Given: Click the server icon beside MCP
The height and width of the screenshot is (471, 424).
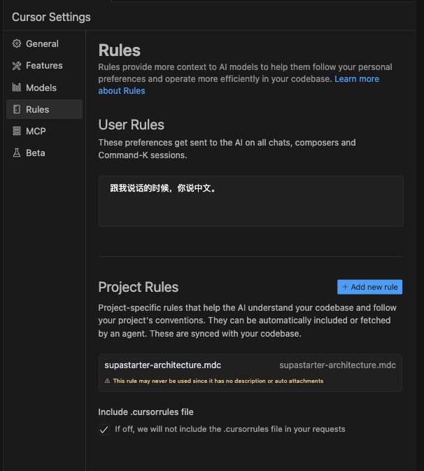Looking at the screenshot, I should coord(17,131).
